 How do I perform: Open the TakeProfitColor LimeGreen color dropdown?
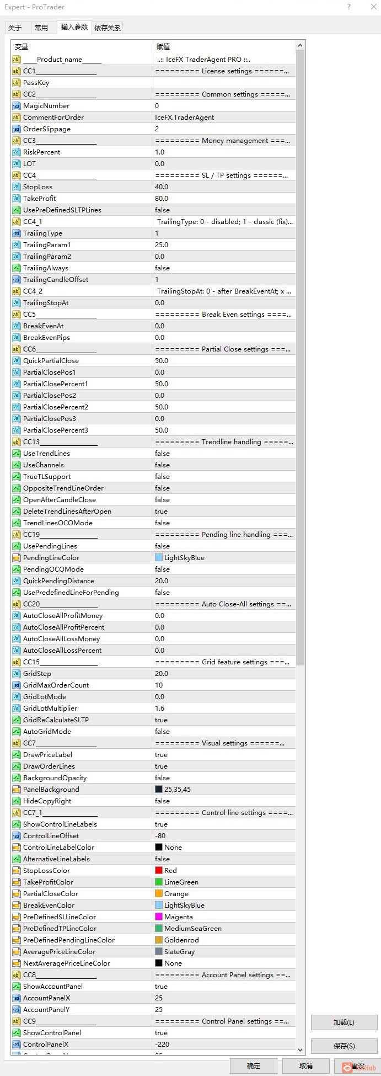[x=224, y=882]
